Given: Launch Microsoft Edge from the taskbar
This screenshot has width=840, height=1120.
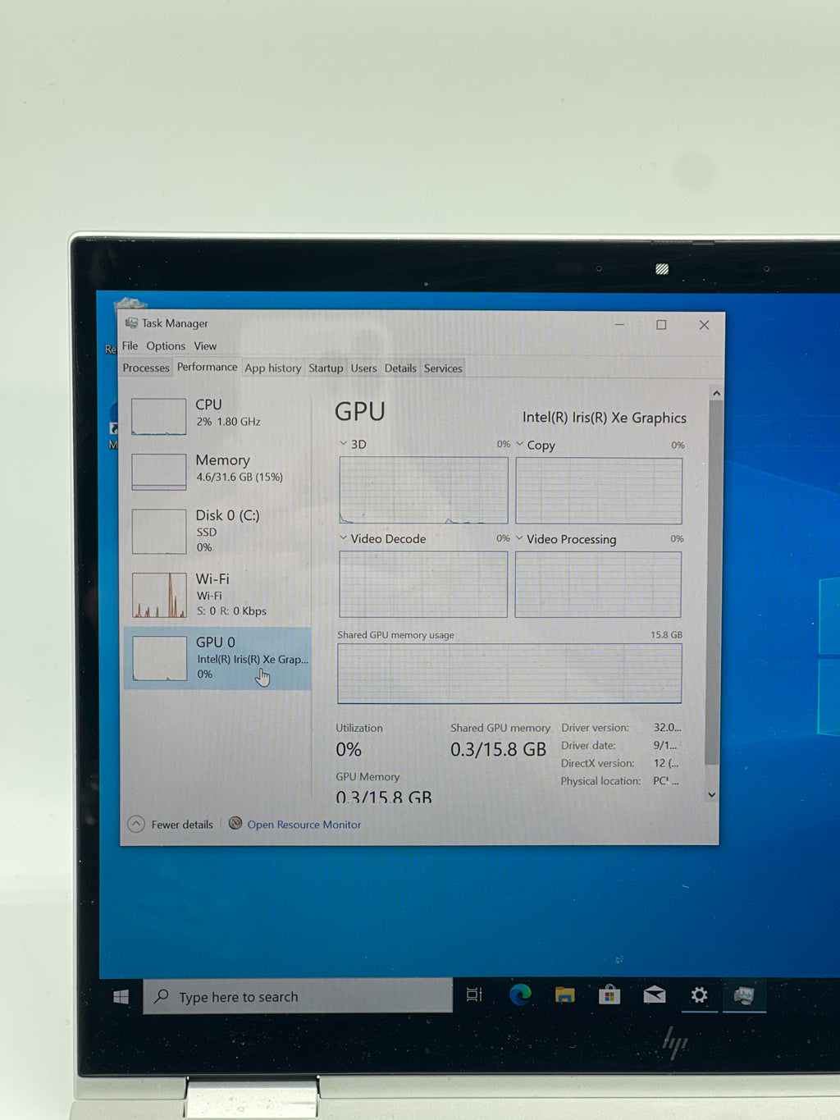Looking at the screenshot, I should coord(520,995).
